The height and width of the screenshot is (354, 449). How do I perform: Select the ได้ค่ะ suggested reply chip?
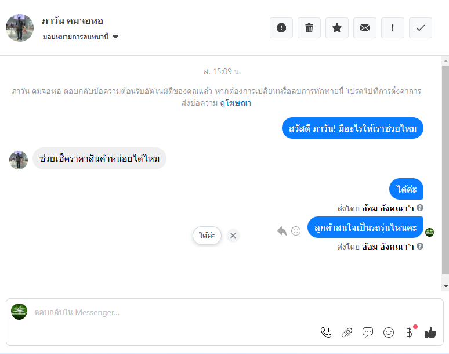coord(207,235)
